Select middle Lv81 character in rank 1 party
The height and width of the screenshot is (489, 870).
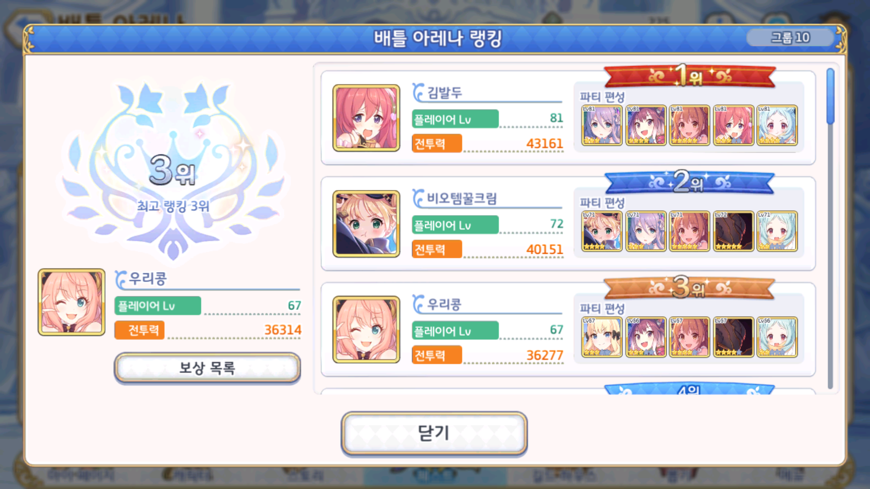point(689,125)
